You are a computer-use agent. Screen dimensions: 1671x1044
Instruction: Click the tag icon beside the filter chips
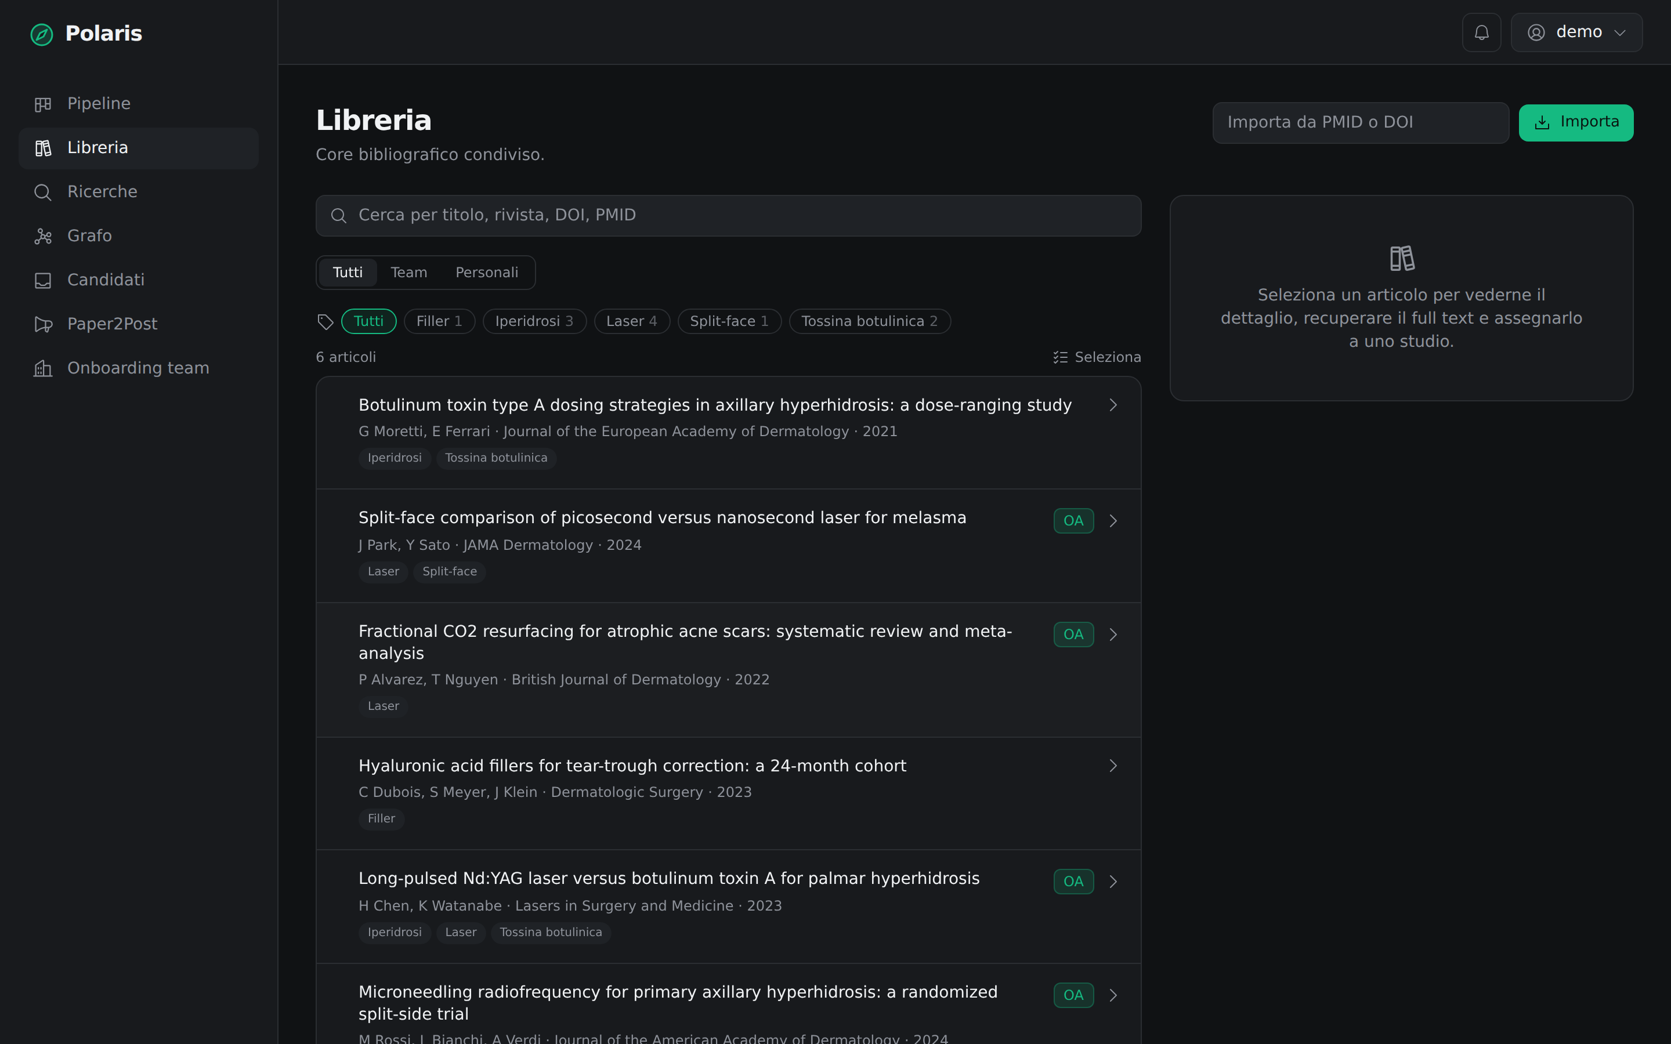pyautogui.click(x=325, y=322)
